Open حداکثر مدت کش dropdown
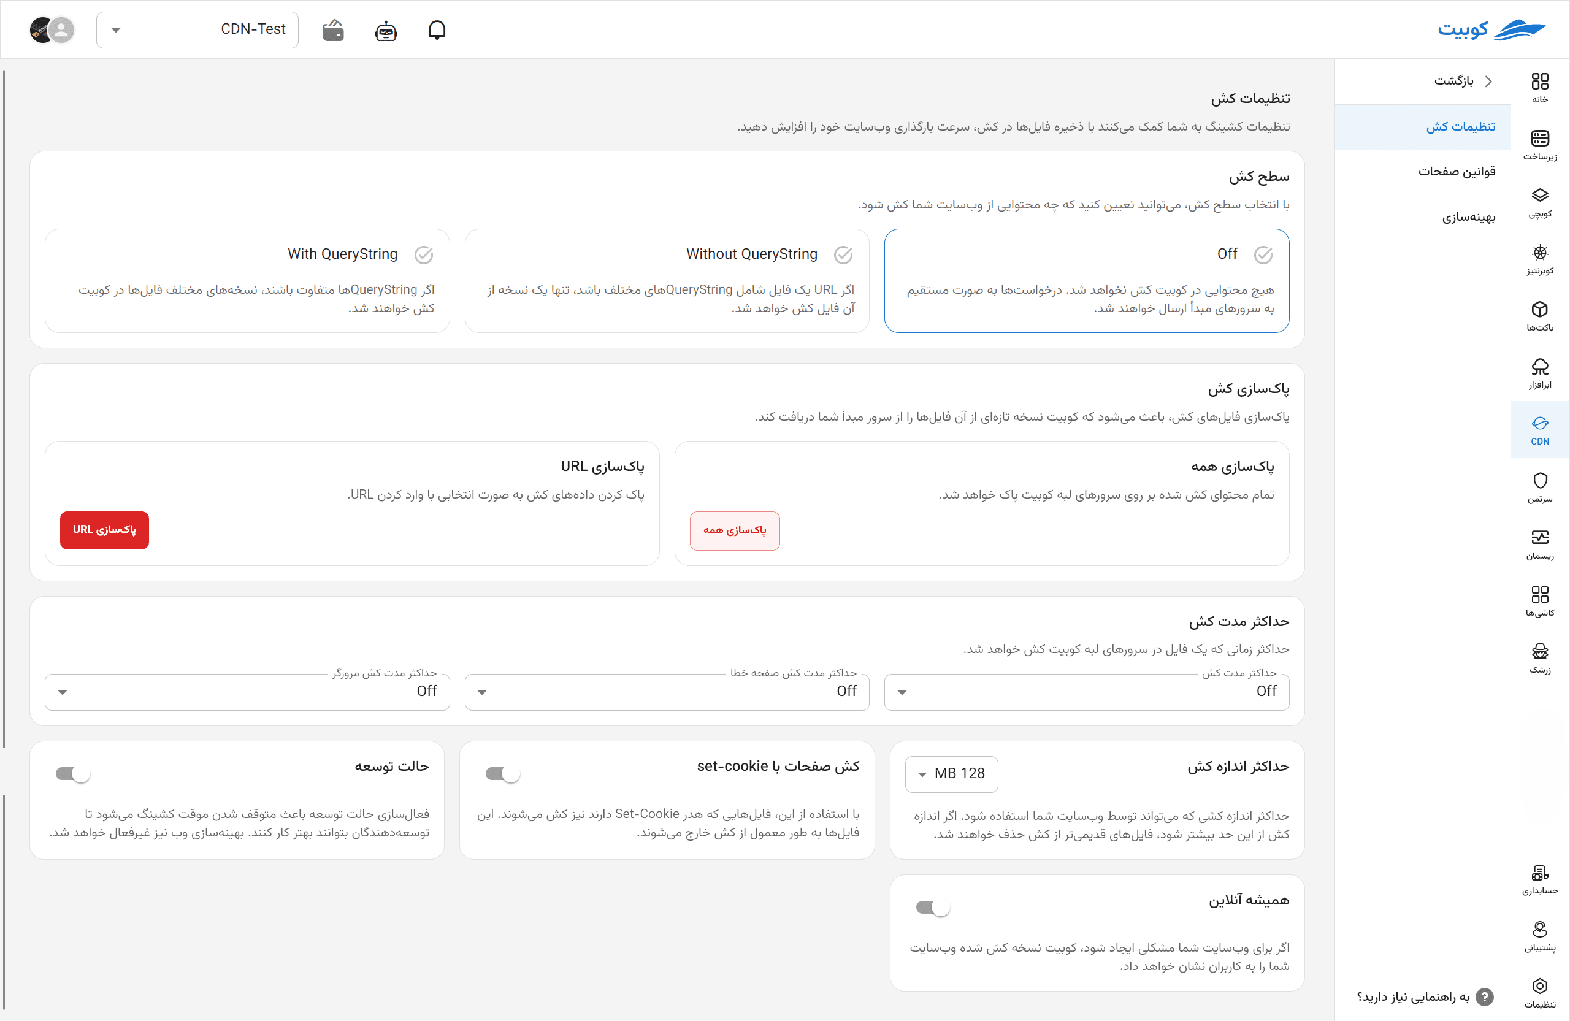 1087,691
